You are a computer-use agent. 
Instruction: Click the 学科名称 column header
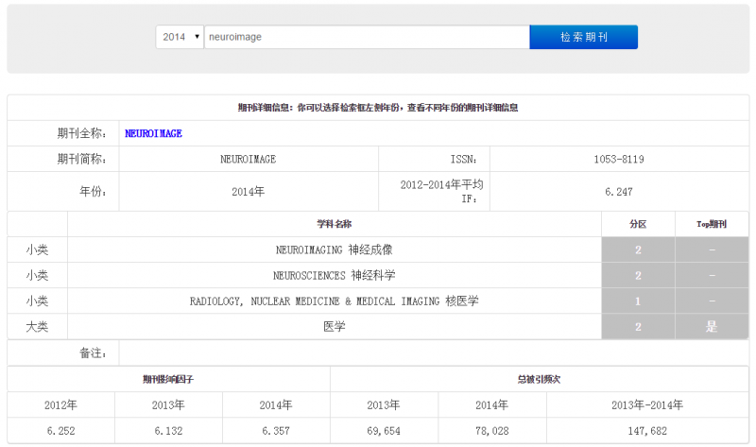(335, 224)
